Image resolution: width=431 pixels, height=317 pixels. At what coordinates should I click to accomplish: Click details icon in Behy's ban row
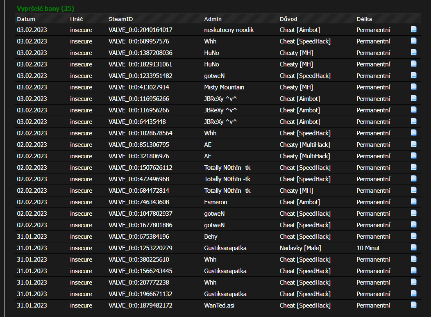point(414,236)
